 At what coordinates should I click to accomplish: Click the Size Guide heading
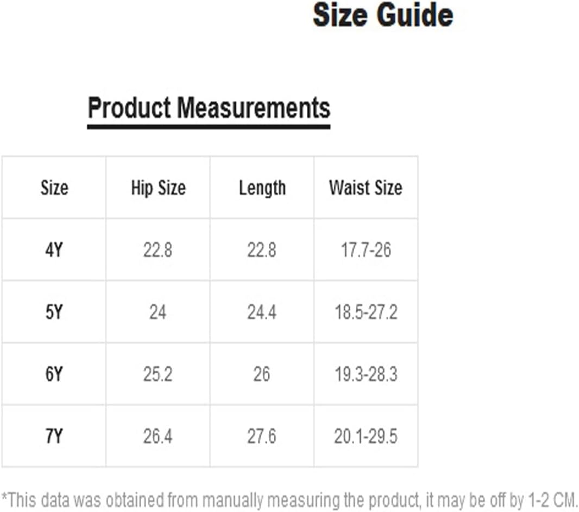[383, 16]
